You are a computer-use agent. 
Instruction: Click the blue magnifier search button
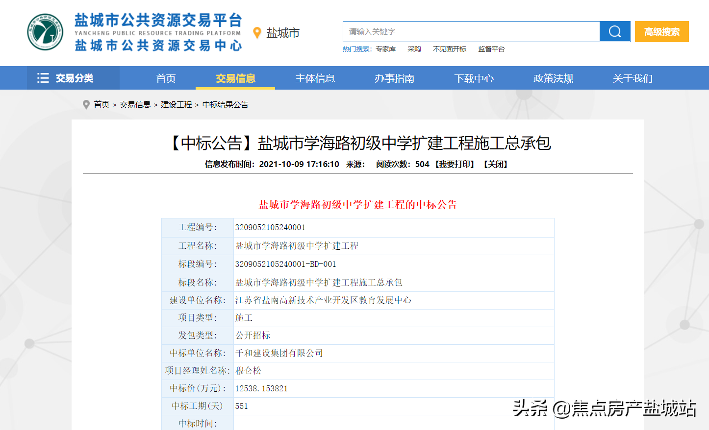coord(615,31)
